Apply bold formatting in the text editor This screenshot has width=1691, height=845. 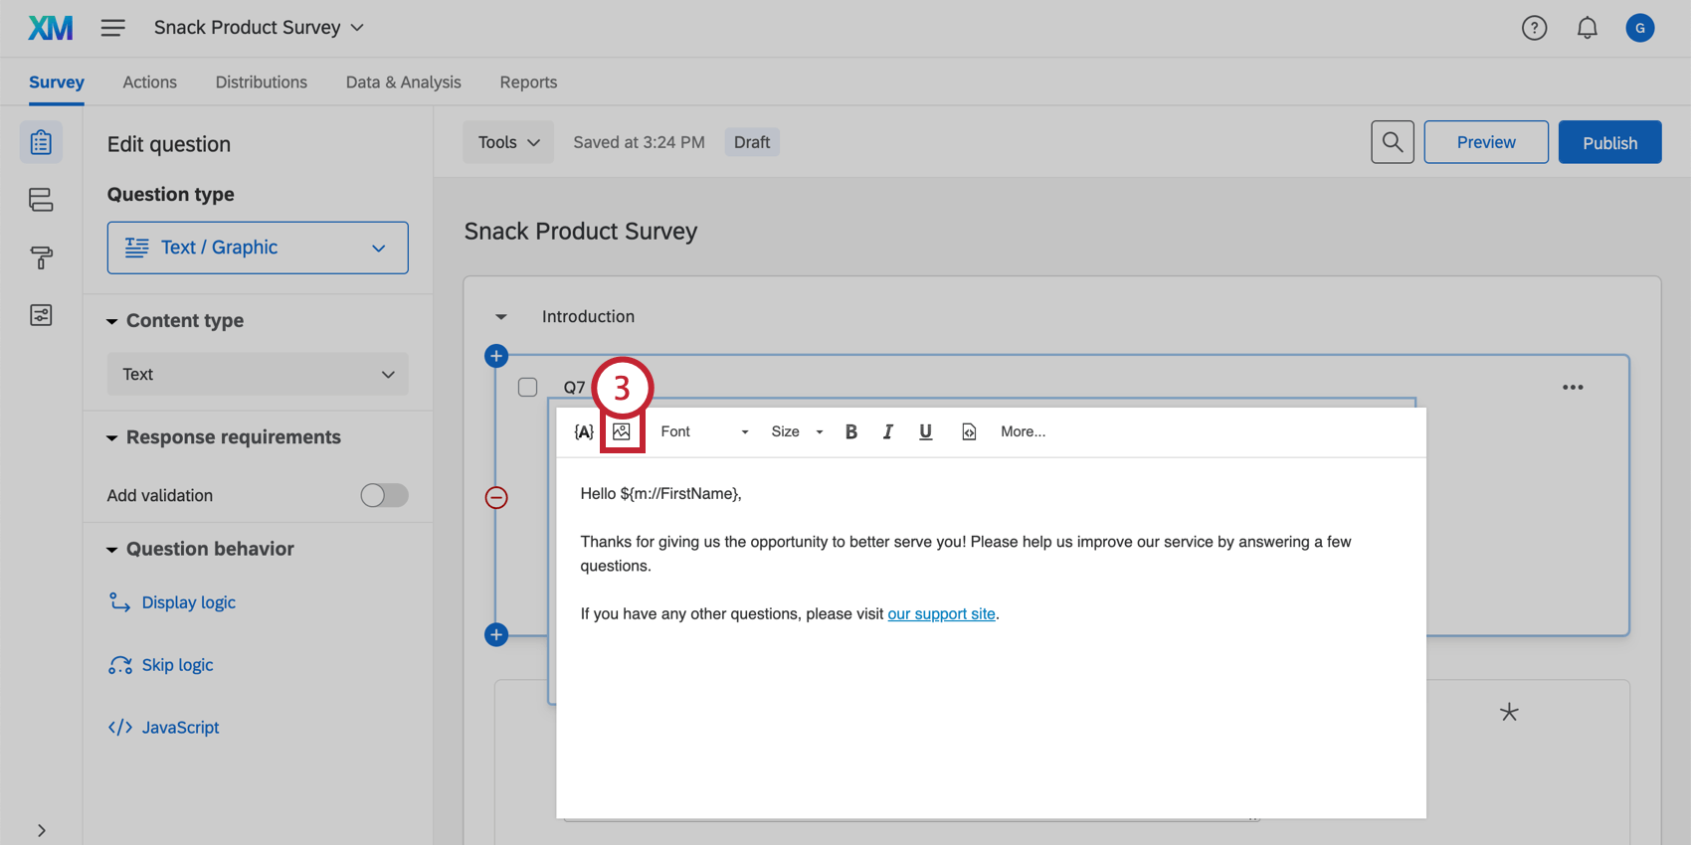coord(850,431)
